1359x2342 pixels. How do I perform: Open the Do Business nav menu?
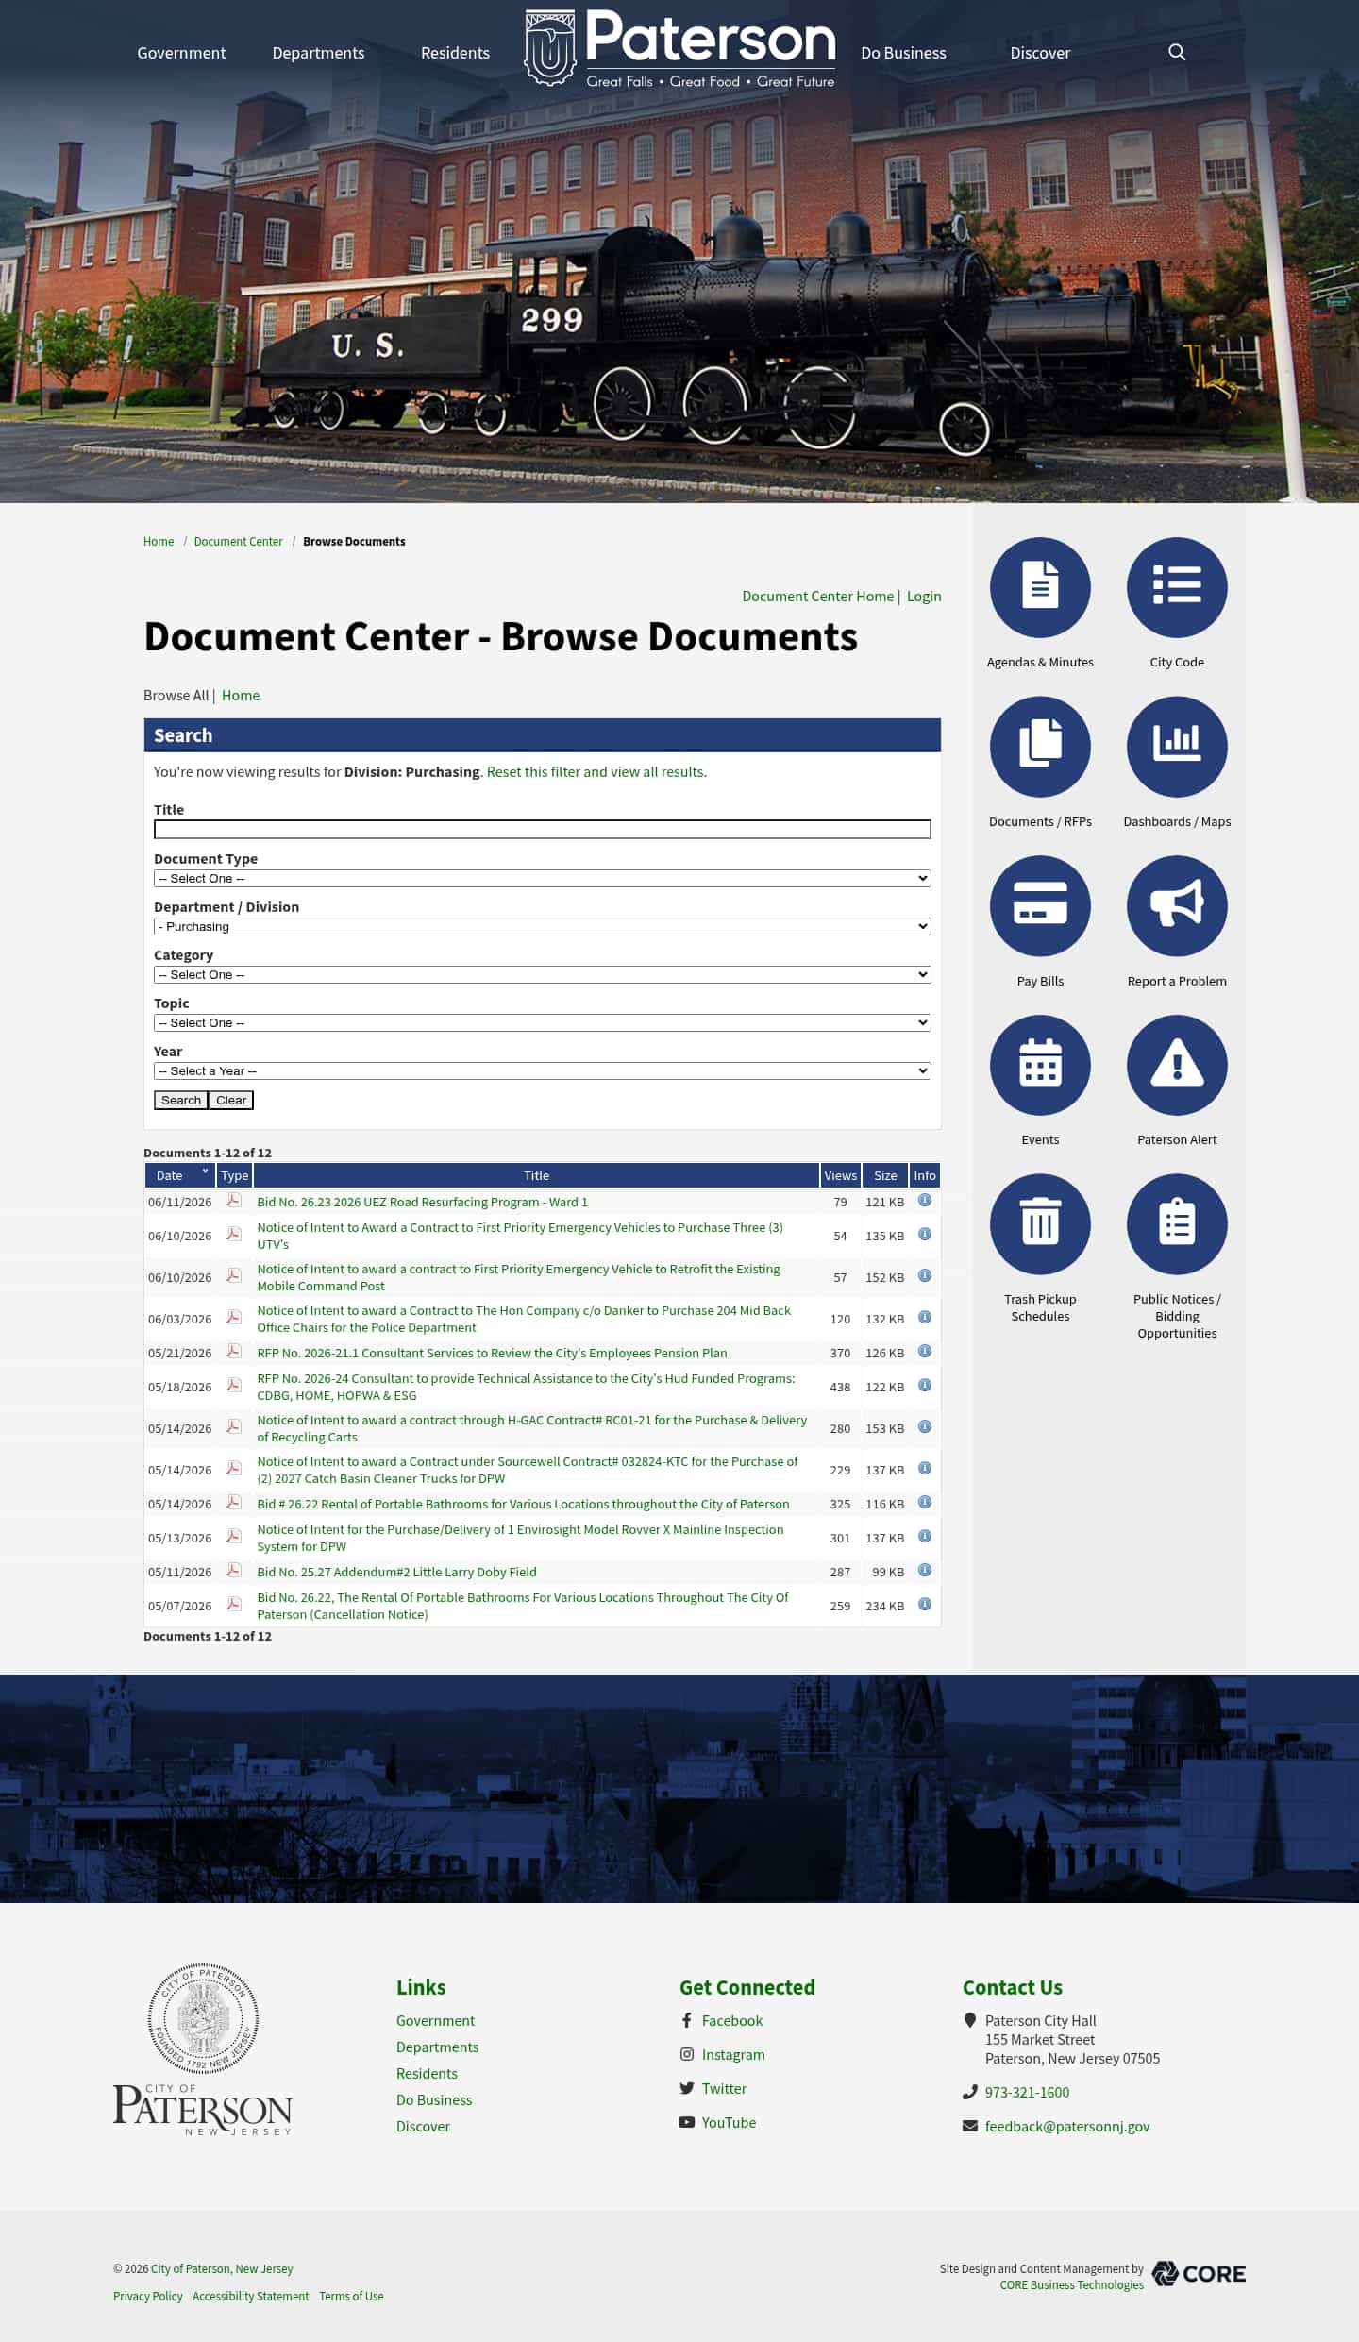[x=903, y=53]
